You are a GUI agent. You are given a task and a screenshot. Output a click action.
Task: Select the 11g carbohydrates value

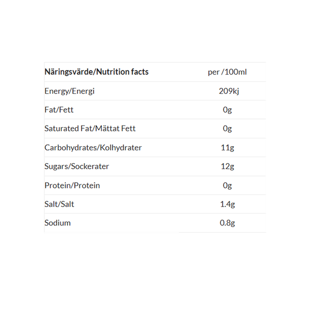coord(227,148)
